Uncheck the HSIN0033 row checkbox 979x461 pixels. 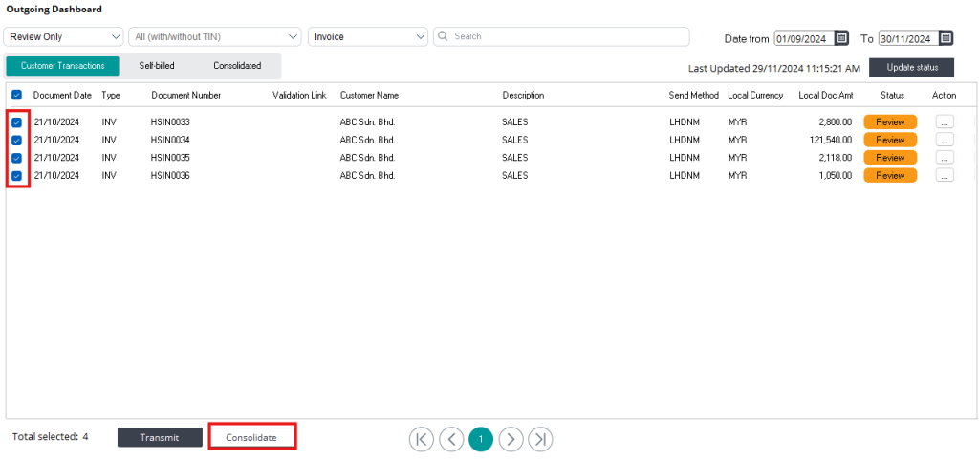tap(17, 122)
